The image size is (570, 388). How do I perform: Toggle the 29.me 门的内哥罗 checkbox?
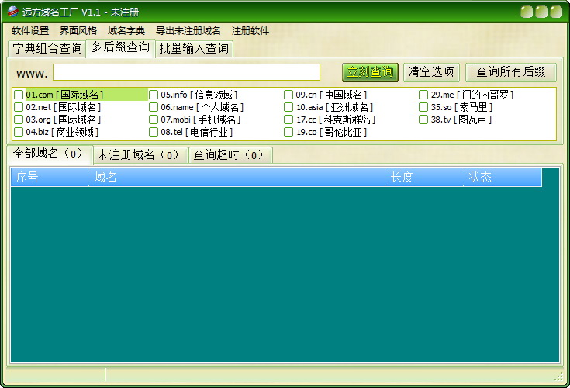click(x=423, y=95)
